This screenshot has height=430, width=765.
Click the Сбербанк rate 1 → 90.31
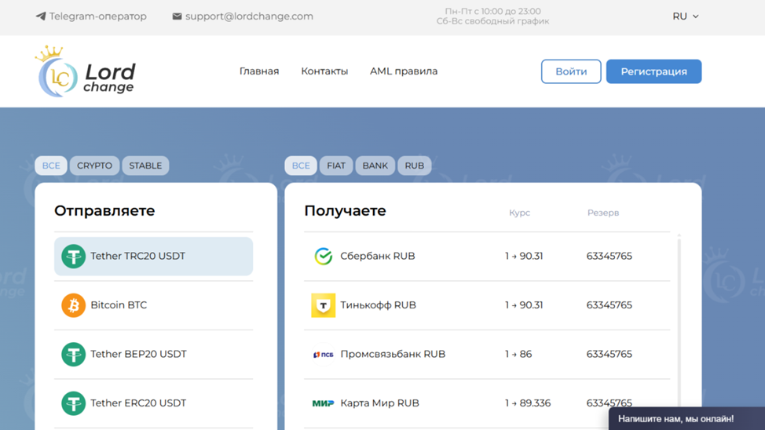pyautogui.click(x=524, y=256)
